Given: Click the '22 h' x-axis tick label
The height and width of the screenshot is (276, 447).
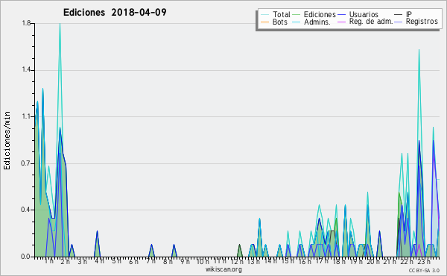Looking at the screenshot, I should [x=406, y=262].
